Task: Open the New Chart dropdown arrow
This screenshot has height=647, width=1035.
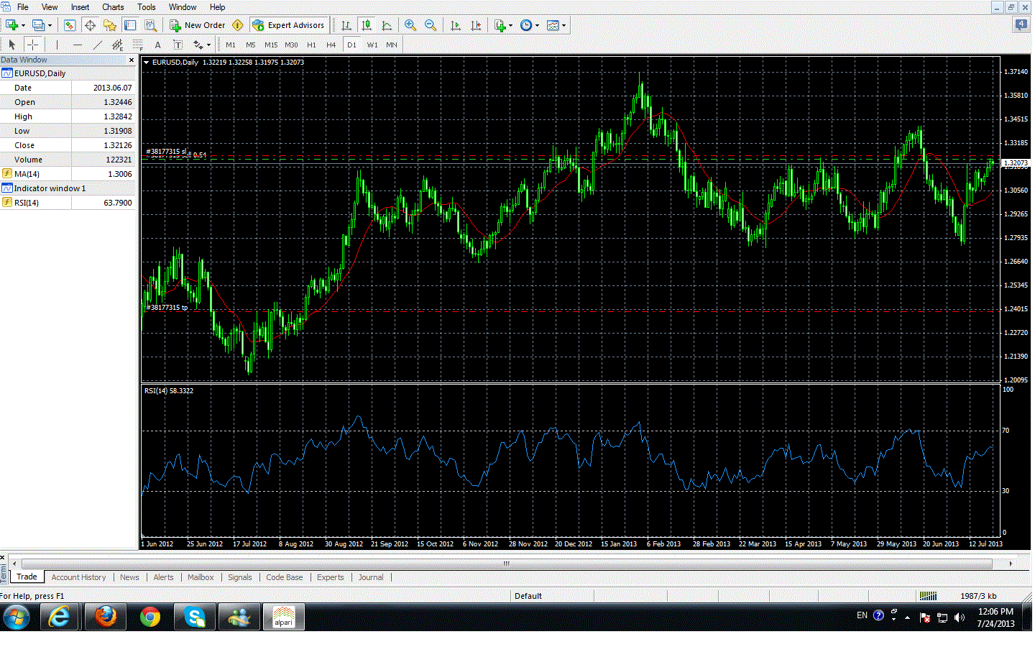Action: (24, 25)
